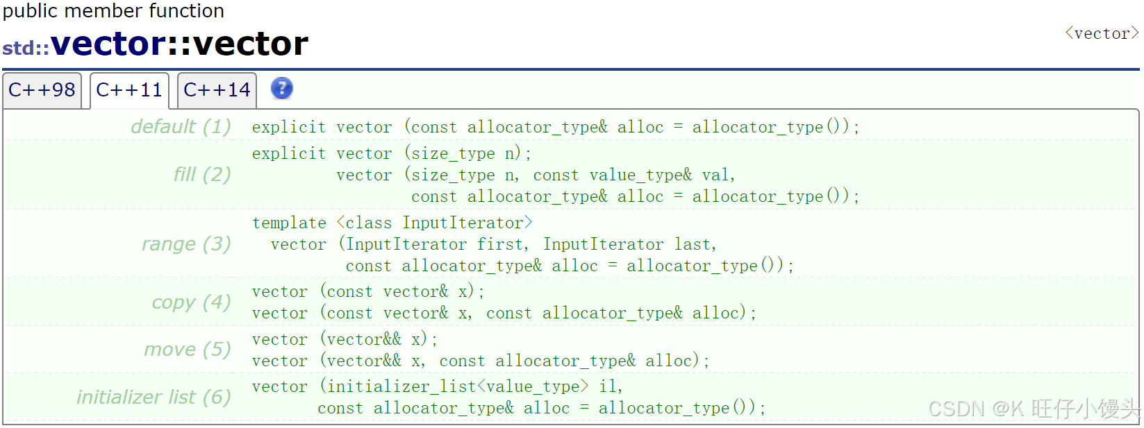
Task: Click 'vector (vector&& x, const allocator_type& alloc);' line
Action: 481,361
